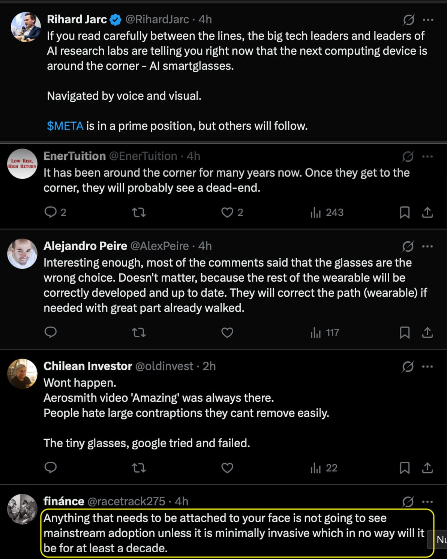This screenshot has height=559, width=447.
Task: Open more options on EnerTuition's reply
Action: pos(427,156)
